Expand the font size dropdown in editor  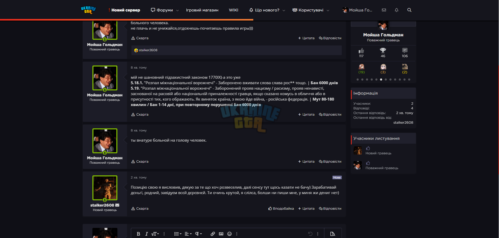pos(155,234)
